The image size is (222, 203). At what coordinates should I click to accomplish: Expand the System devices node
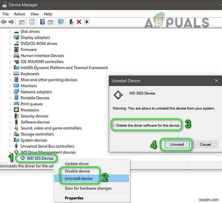click(x=10, y=140)
